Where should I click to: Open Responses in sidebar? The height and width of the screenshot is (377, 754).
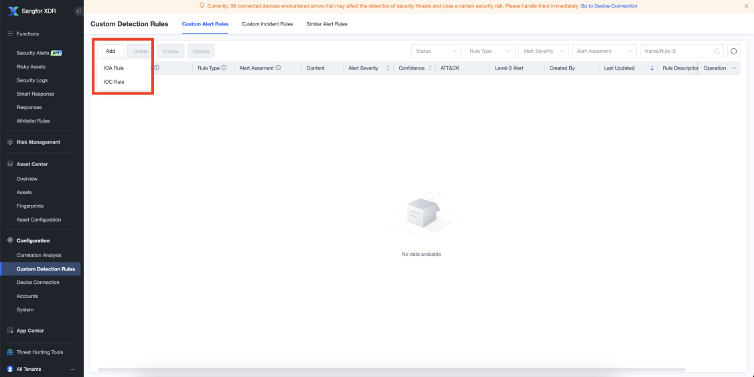point(29,107)
